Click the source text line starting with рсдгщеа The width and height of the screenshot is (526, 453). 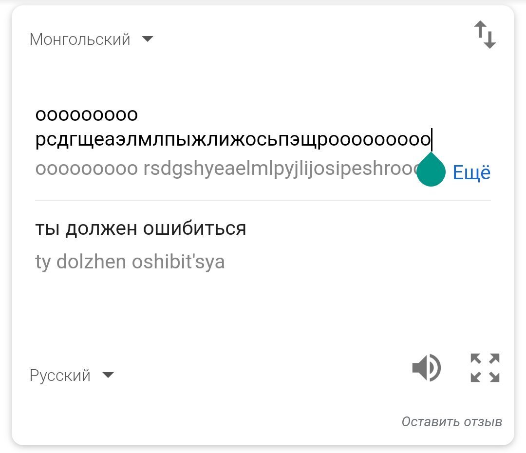233,141
